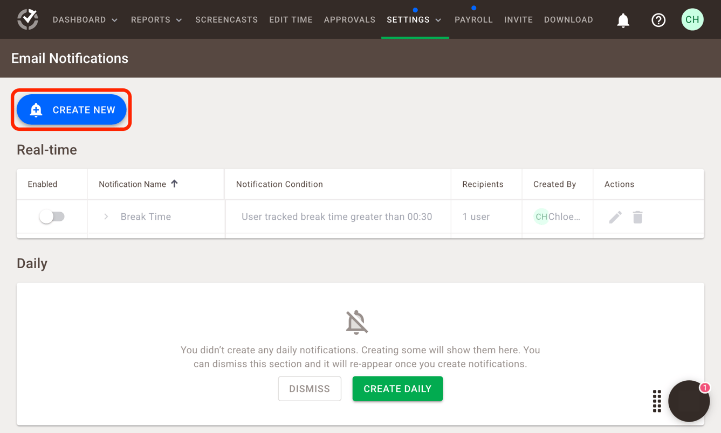Open the REPORTS dropdown
Screen dimensions: 721x433
click(156, 19)
